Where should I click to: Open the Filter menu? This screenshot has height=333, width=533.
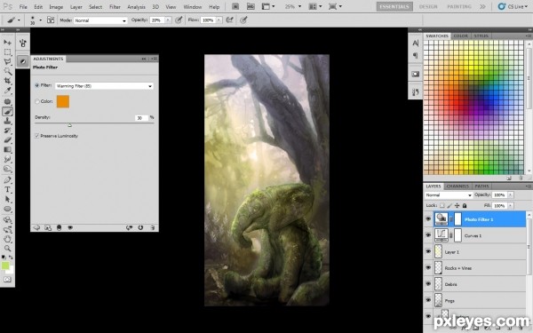click(x=115, y=7)
